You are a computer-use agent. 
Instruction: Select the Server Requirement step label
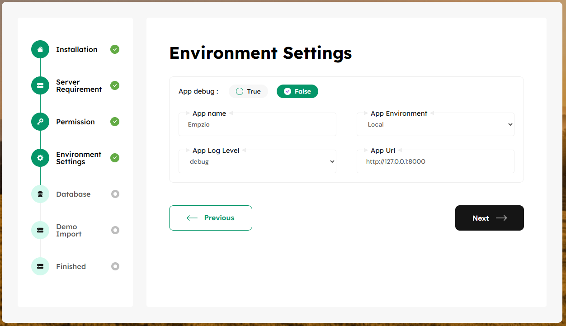(79, 85)
